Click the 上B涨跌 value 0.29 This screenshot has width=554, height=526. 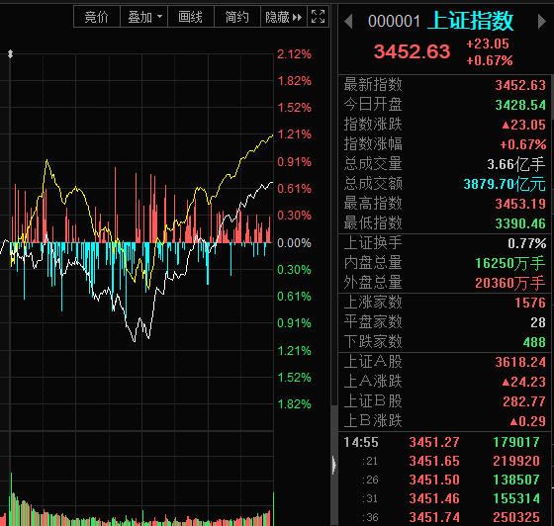(528, 421)
